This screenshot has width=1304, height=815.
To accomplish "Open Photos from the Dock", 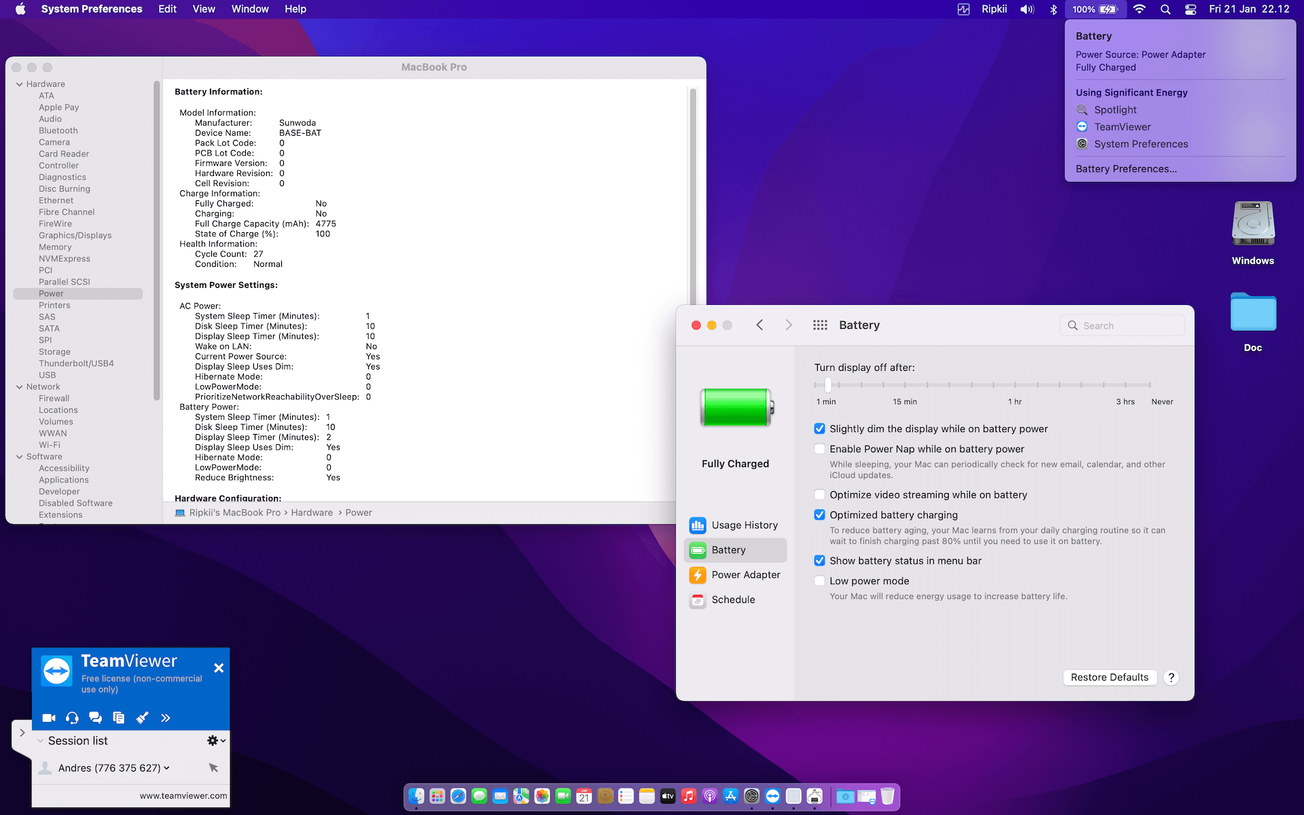I will [542, 796].
